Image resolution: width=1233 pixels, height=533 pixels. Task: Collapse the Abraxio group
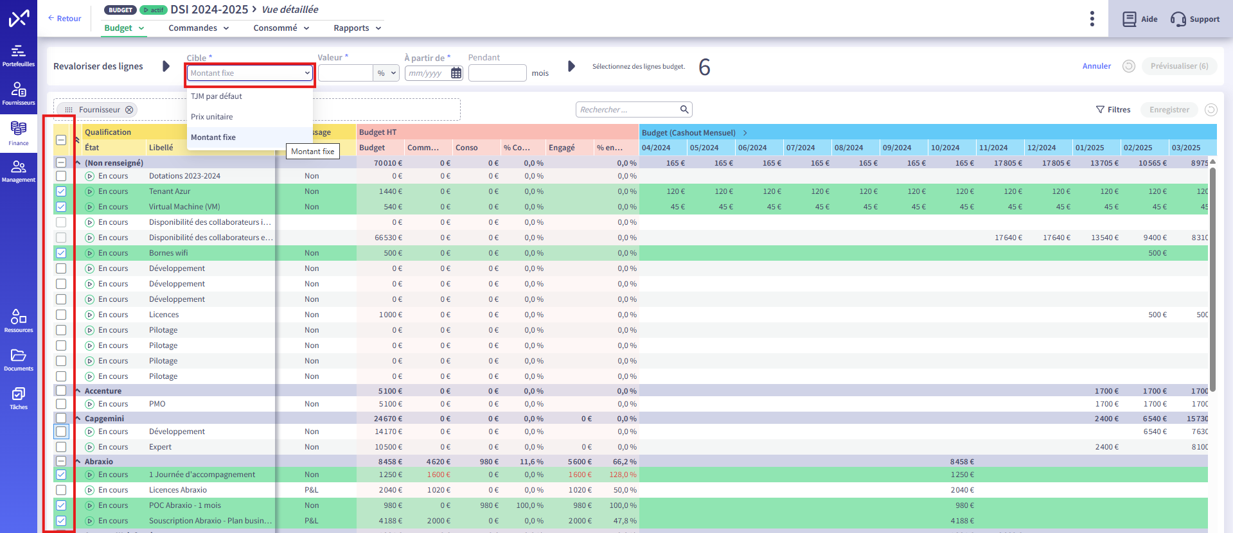point(78,461)
